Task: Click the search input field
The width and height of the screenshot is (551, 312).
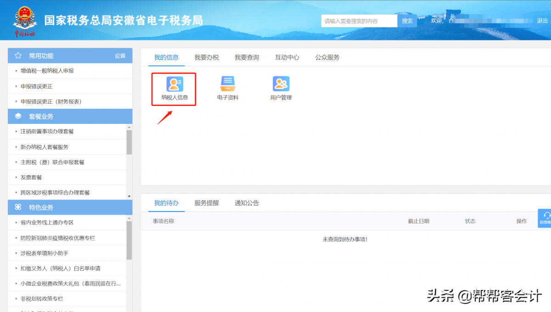Action: (x=359, y=21)
